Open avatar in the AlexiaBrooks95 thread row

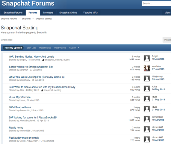coord(147,119)
